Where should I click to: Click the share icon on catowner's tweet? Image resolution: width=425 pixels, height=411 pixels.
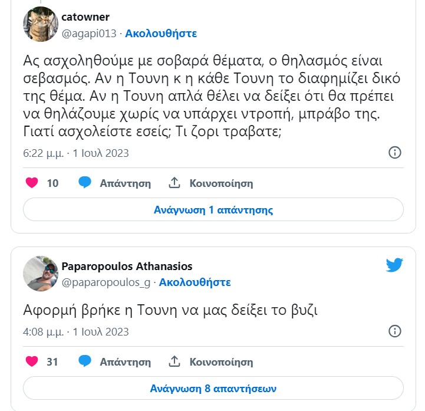[174, 183]
